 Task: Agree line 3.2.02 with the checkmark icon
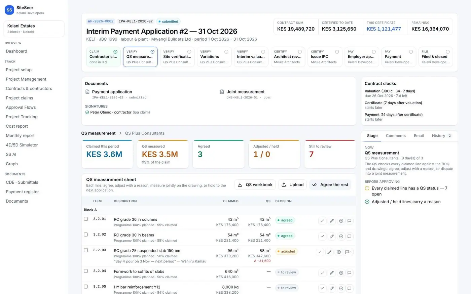click(322, 236)
